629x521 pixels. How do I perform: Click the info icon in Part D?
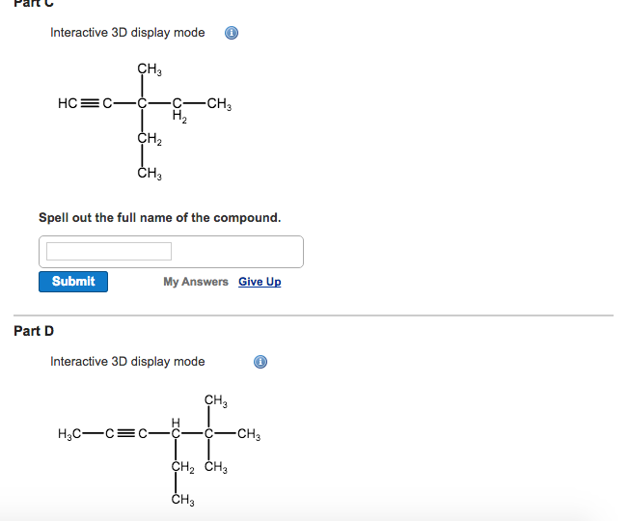pos(260,363)
